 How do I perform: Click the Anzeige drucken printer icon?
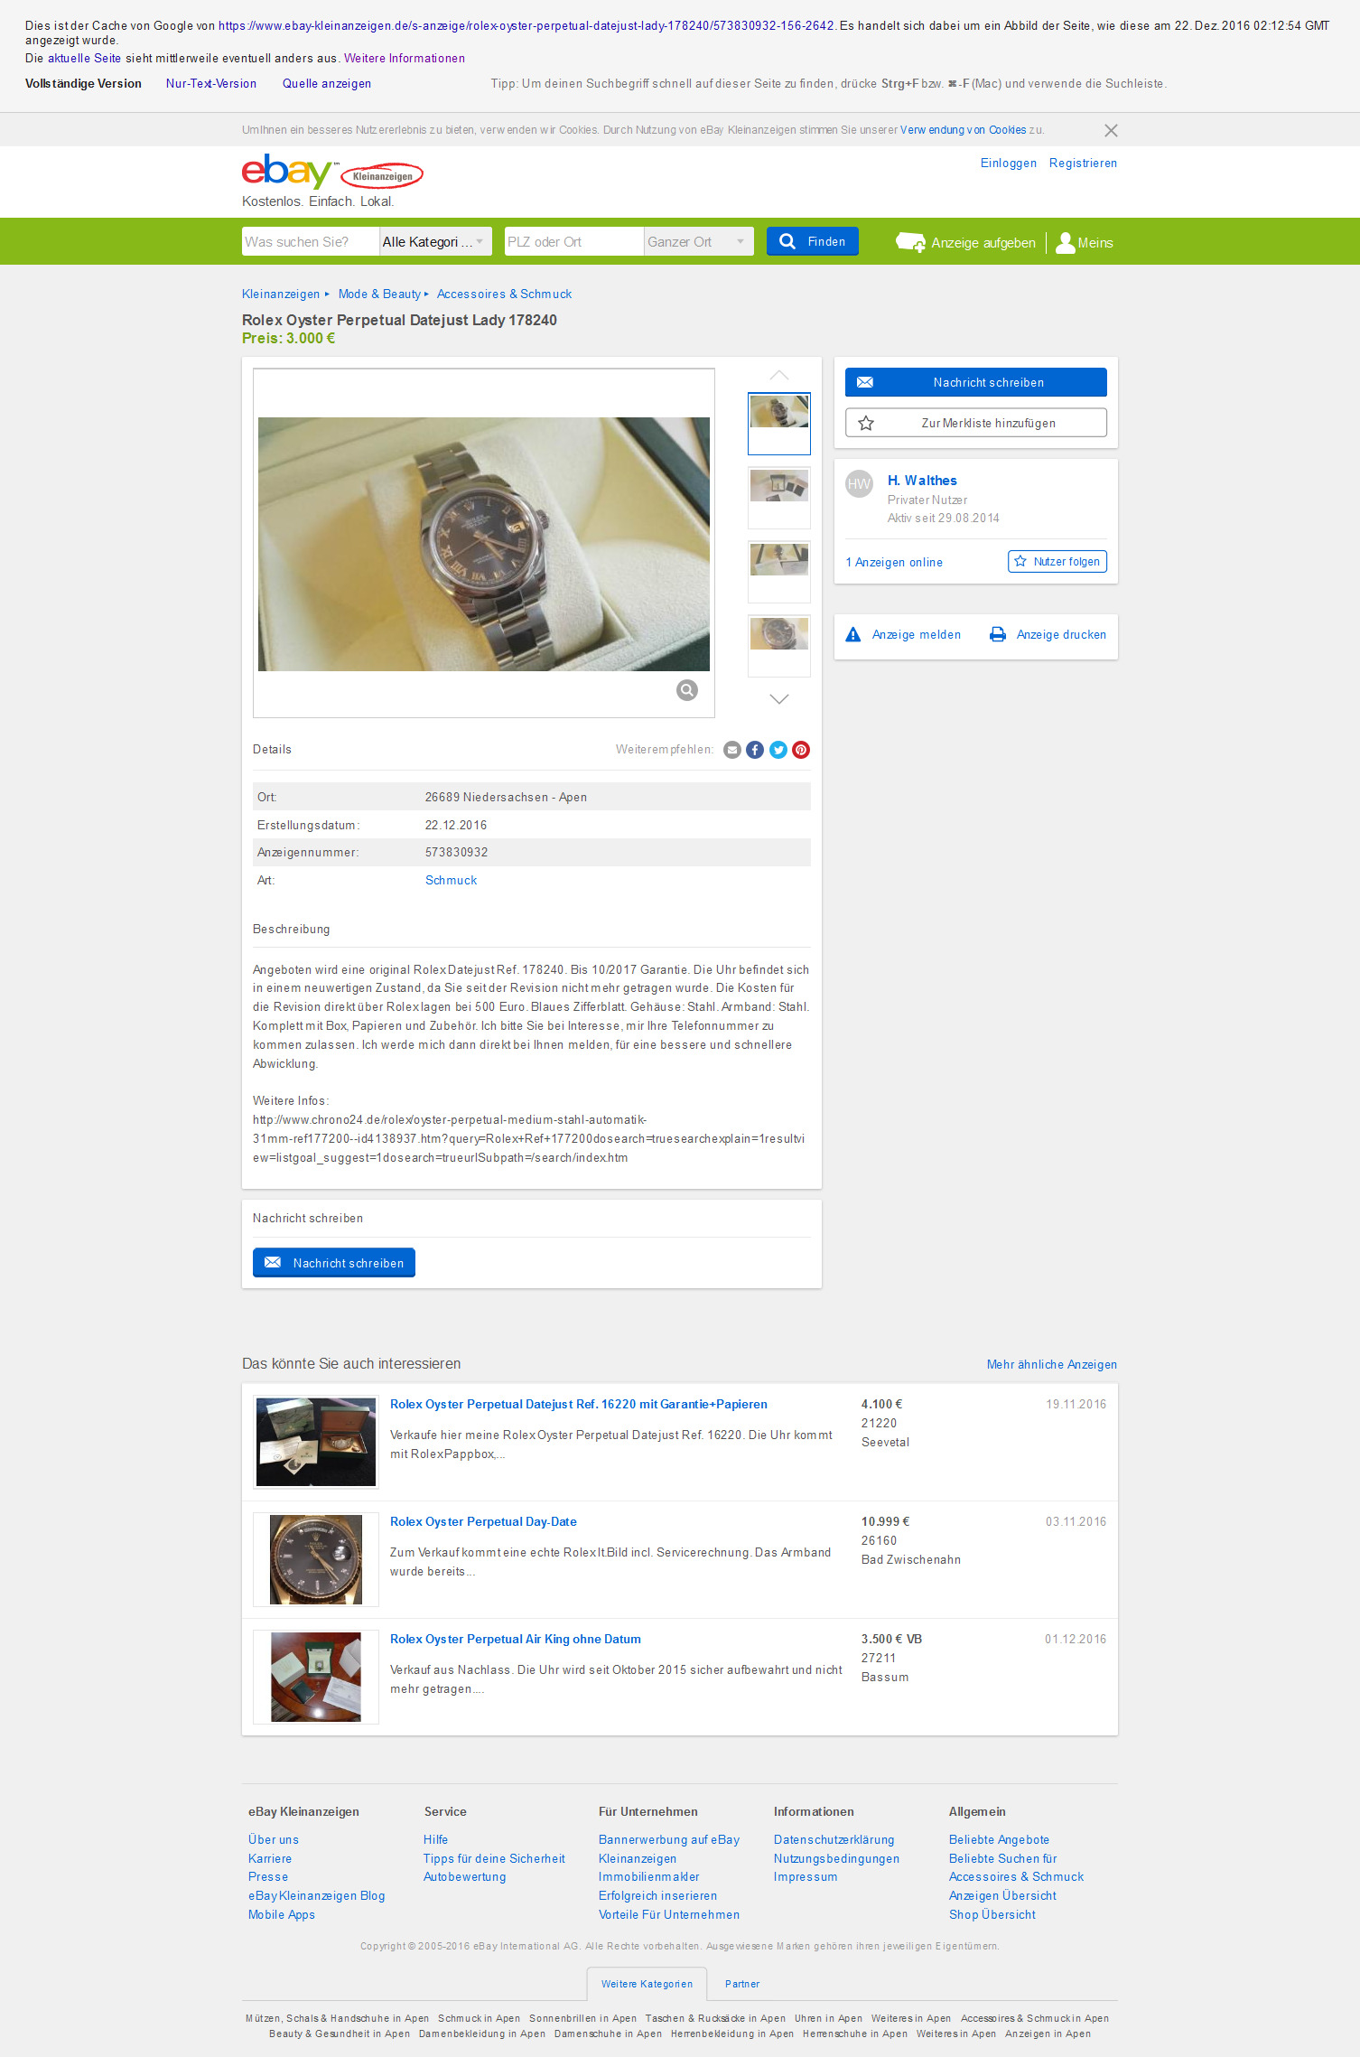coord(998,634)
